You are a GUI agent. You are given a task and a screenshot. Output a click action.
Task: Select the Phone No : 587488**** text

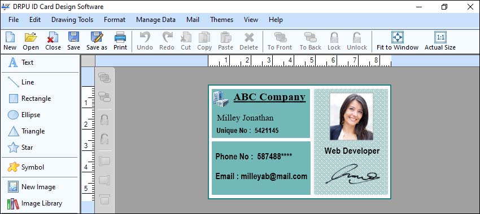(x=254, y=157)
